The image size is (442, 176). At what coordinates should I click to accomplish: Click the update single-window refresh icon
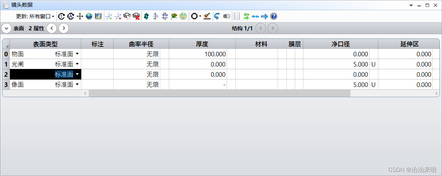[x=62, y=16]
